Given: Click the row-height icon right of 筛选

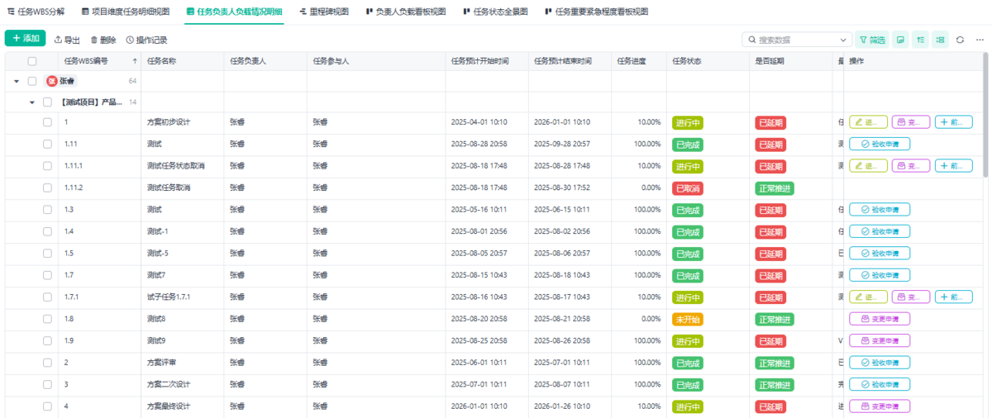Looking at the screenshot, I should tap(900, 40).
